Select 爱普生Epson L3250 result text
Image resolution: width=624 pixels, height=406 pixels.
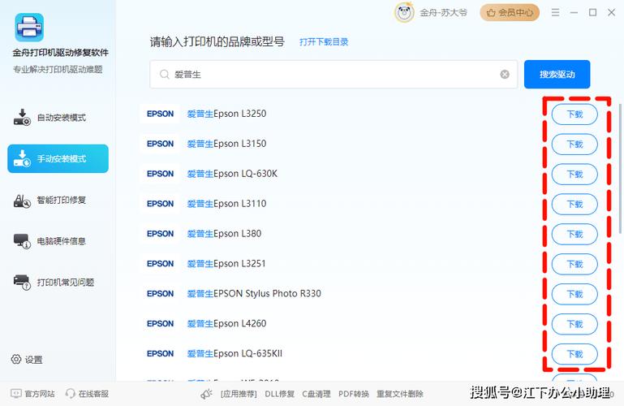point(226,114)
